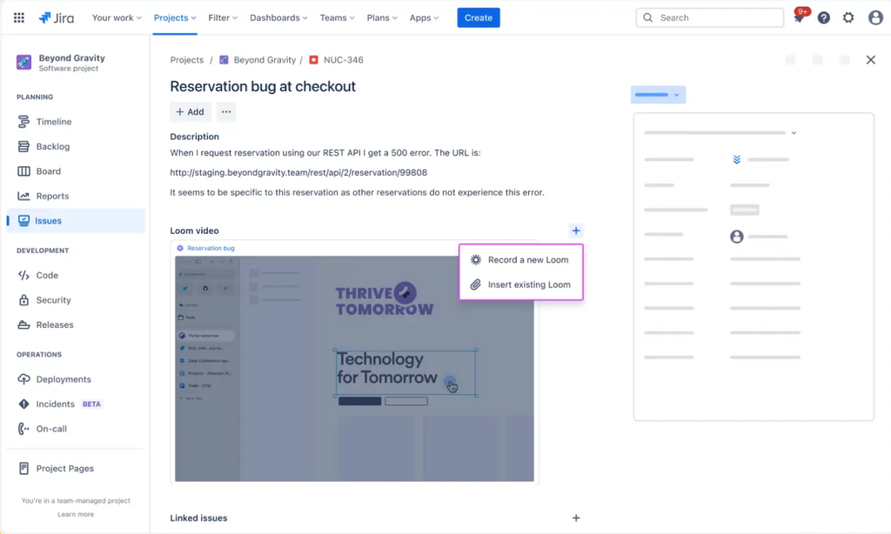Click the blue Create button
This screenshot has width=891, height=534.
pos(479,17)
